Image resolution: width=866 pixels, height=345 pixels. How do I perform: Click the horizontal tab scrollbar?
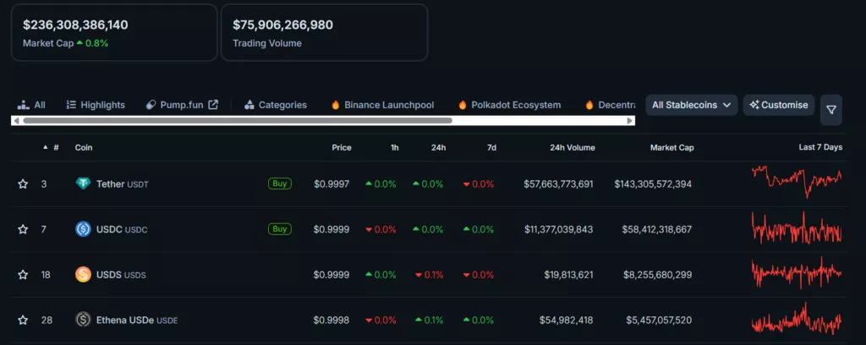click(237, 121)
